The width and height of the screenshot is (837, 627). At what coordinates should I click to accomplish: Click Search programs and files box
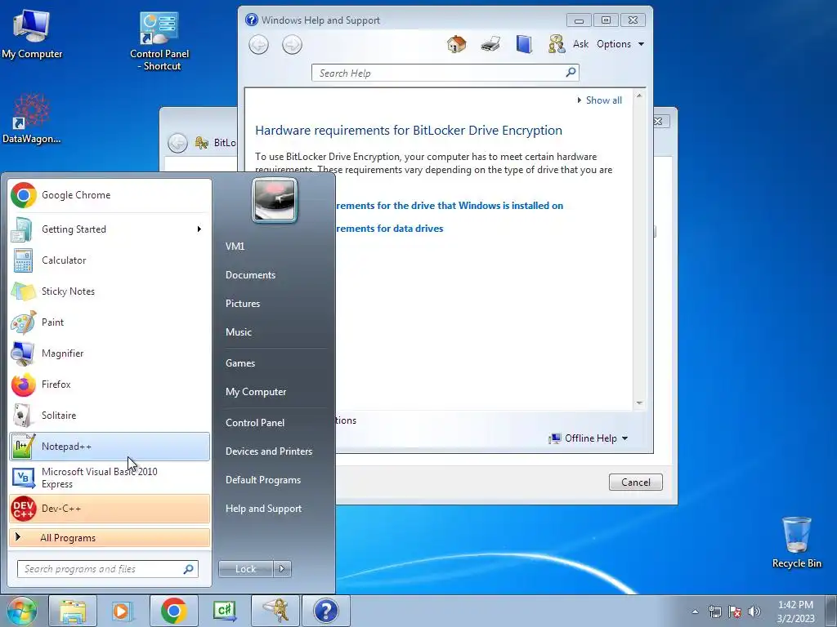[x=108, y=569]
